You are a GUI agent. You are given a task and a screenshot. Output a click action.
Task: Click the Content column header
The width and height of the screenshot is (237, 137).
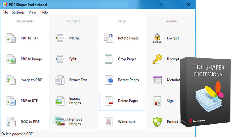[73, 21]
